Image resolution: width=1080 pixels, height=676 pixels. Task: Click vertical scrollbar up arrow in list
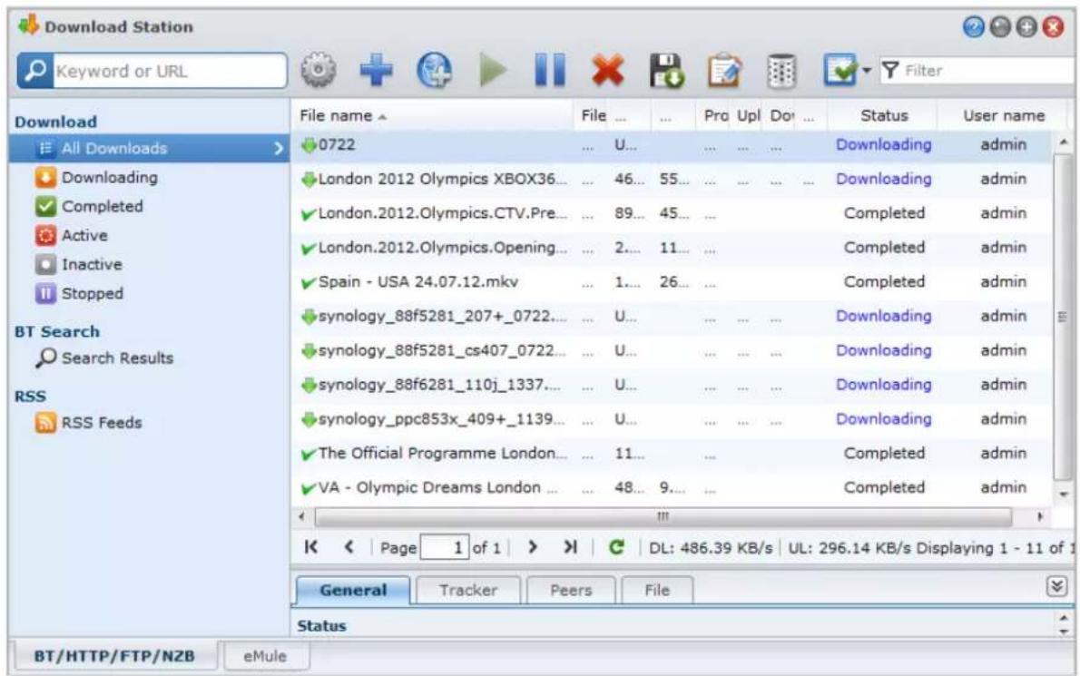1065,142
